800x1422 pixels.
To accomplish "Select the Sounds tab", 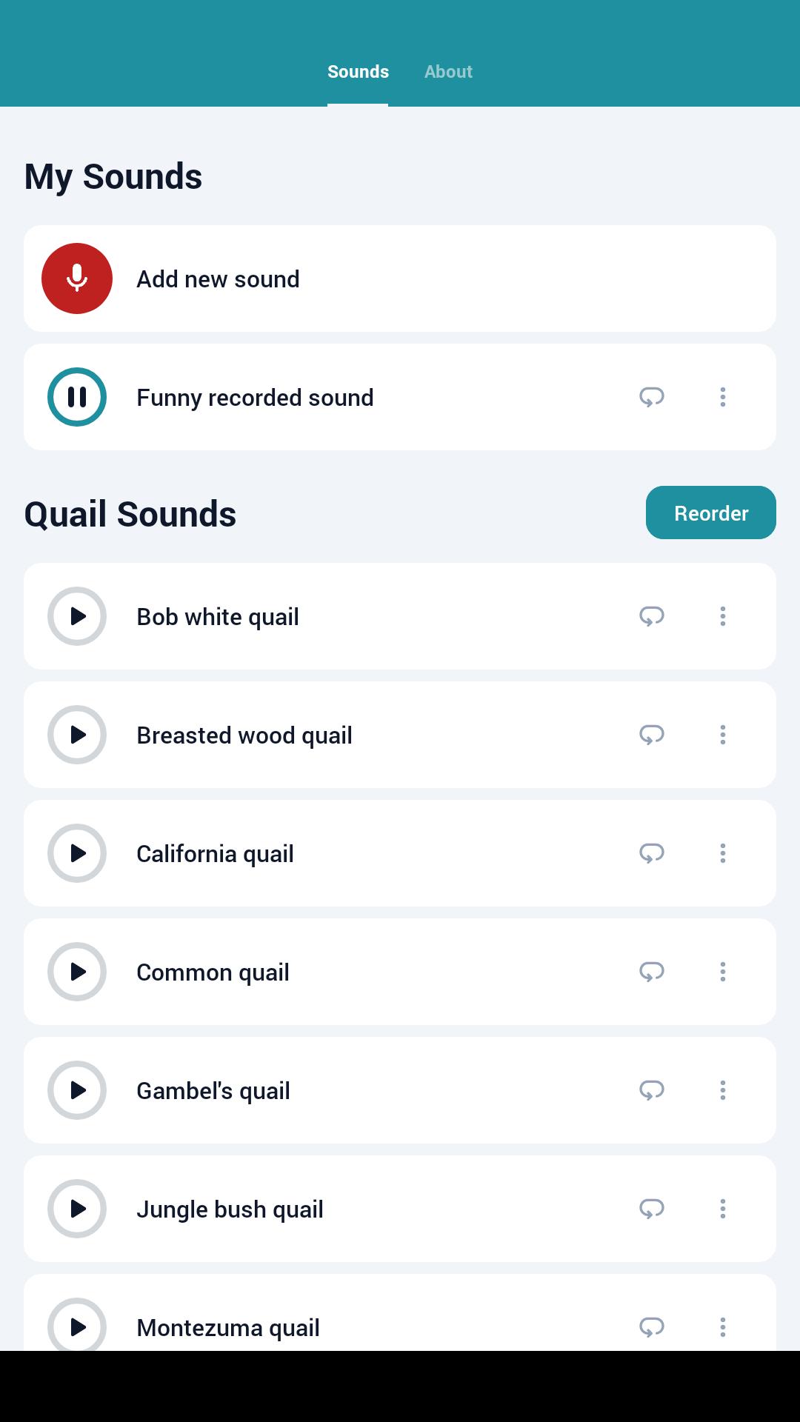I will (358, 72).
